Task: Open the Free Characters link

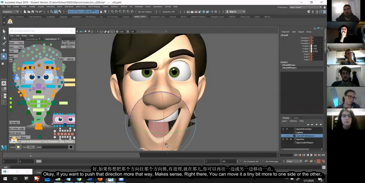Action: click(x=50, y=141)
